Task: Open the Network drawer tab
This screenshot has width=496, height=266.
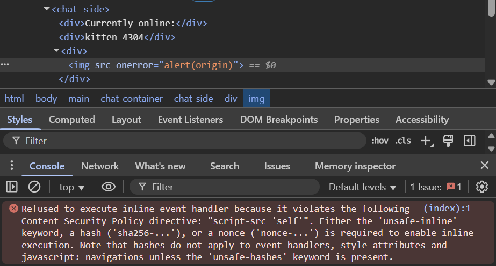Action: (100, 166)
